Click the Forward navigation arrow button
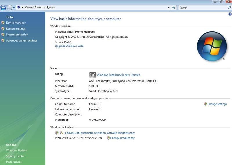This screenshot has height=165, width=232. click(x=10, y=8)
